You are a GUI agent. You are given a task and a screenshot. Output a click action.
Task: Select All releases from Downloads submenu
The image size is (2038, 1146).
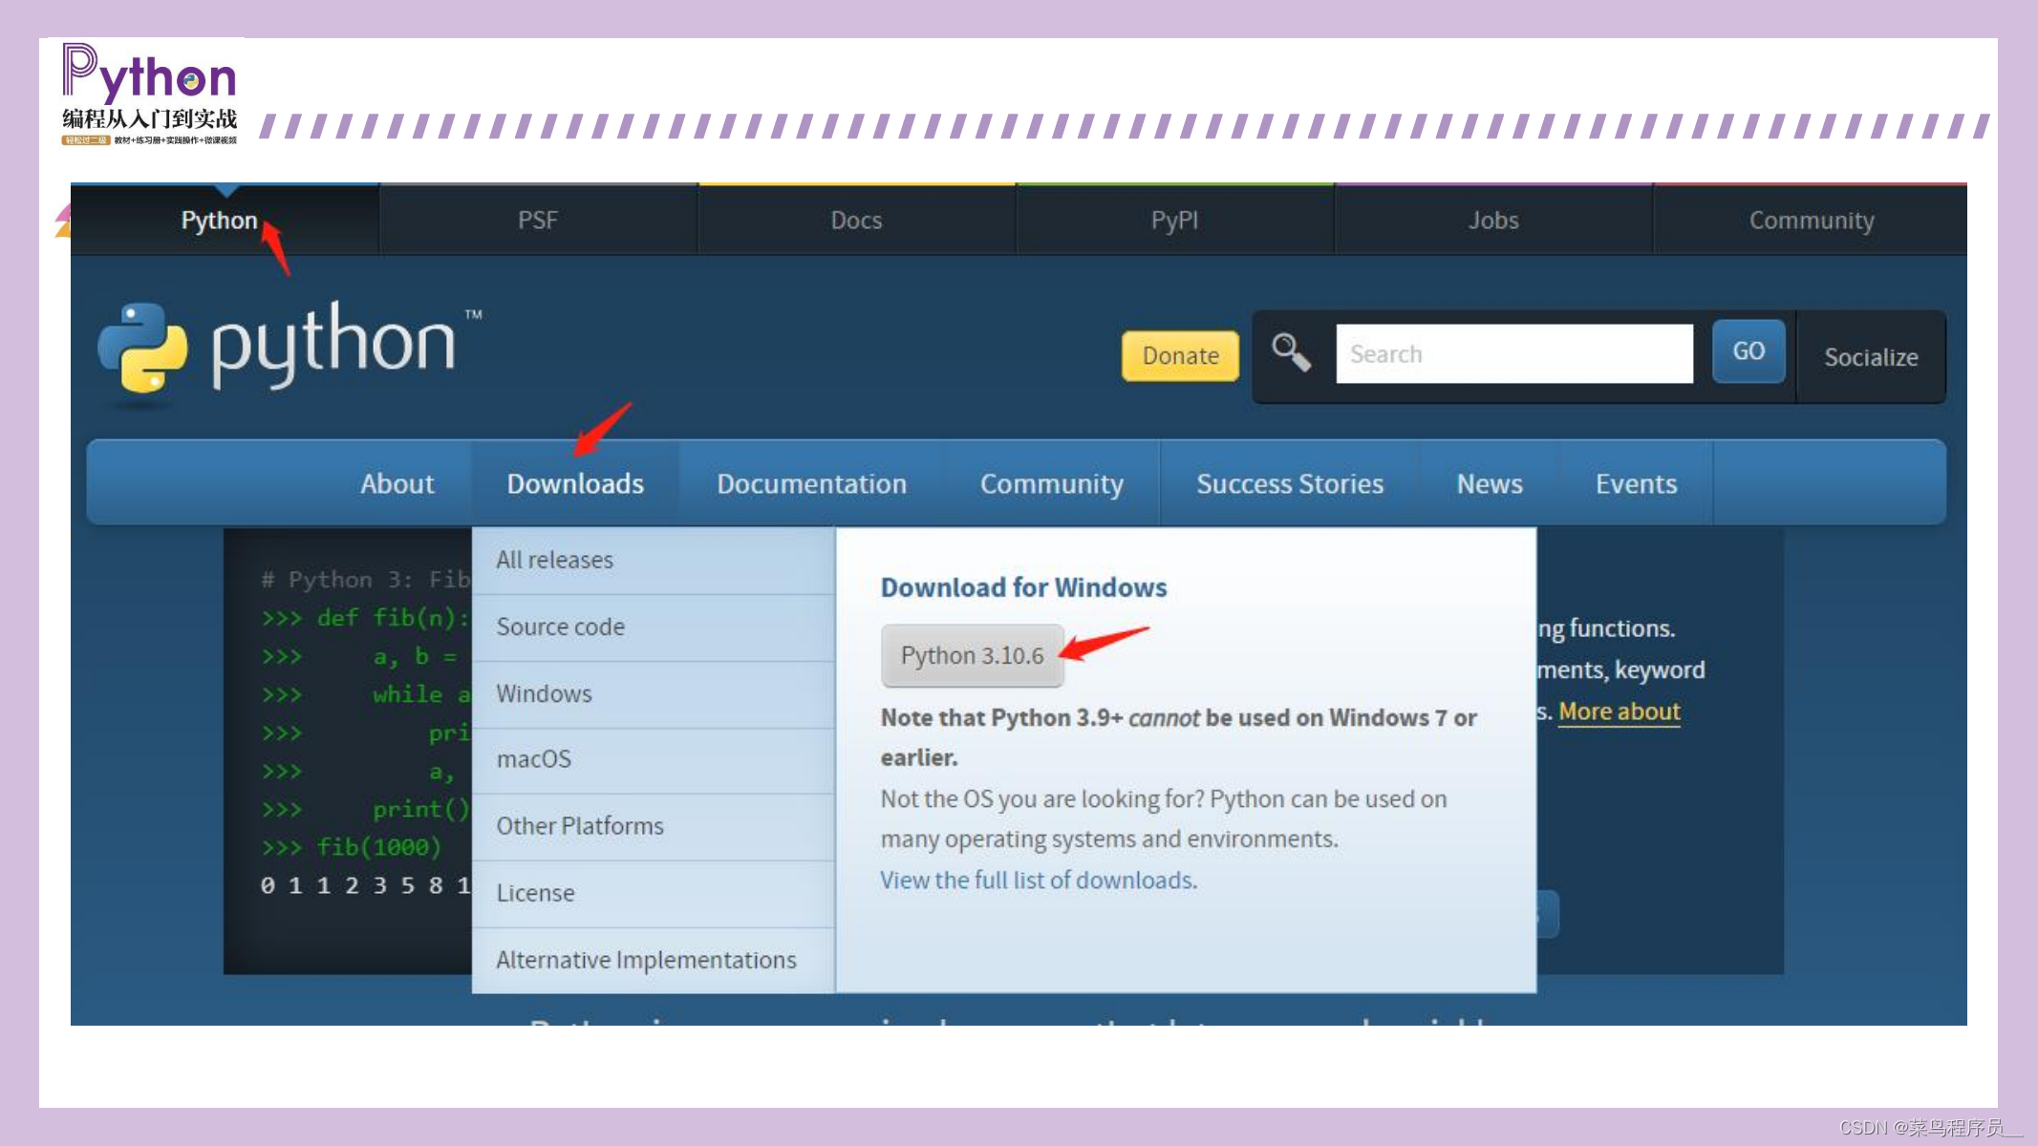coord(654,561)
